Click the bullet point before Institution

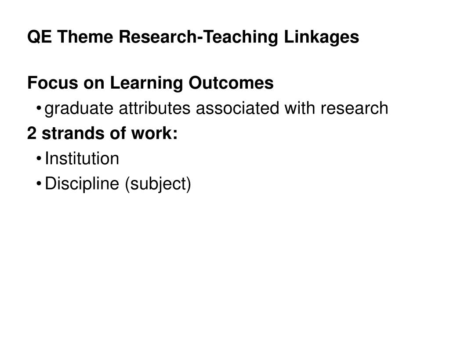39,158
